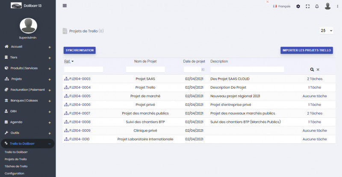This screenshot has width=342, height=177.
Task: Sort by the Réf. column header
Action: 67,61
